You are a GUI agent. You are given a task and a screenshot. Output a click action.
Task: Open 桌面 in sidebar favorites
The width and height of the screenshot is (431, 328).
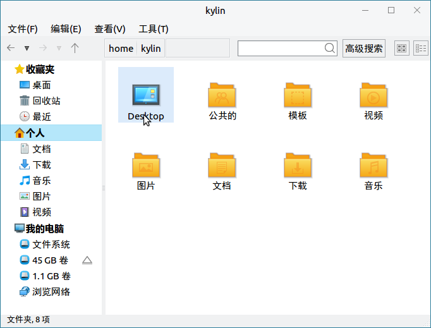pyautogui.click(x=35, y=85)
